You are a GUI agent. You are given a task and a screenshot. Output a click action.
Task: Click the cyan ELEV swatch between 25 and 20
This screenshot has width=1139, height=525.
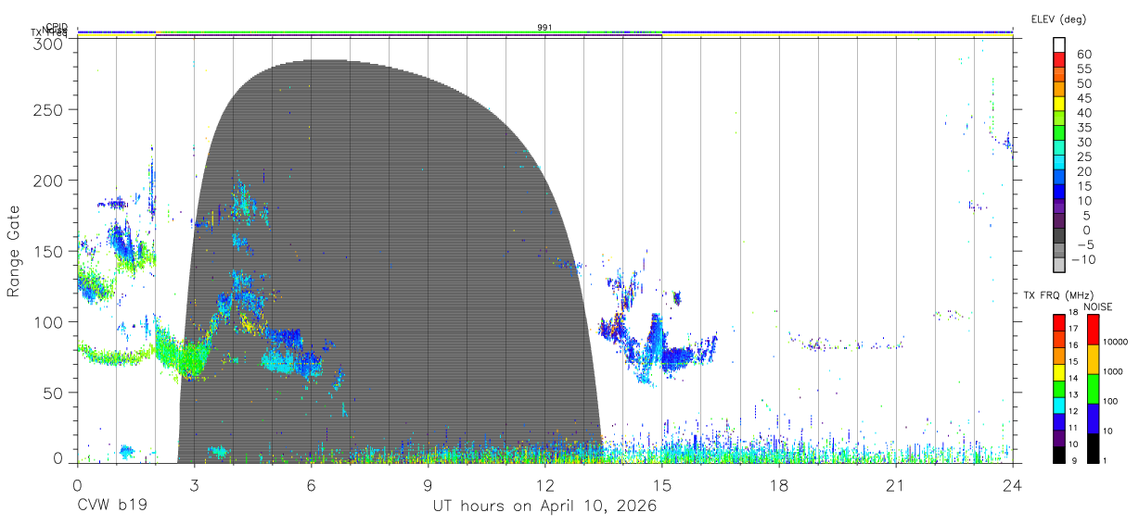(1059, 163)
